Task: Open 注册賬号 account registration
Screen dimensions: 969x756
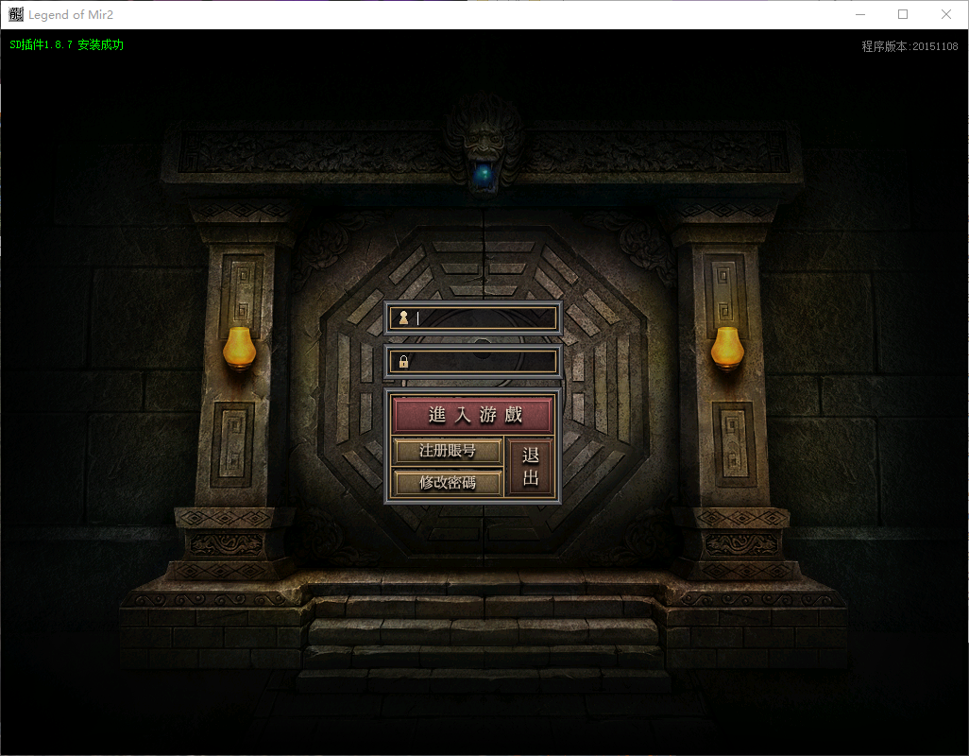Action: (x=448, y=451)
